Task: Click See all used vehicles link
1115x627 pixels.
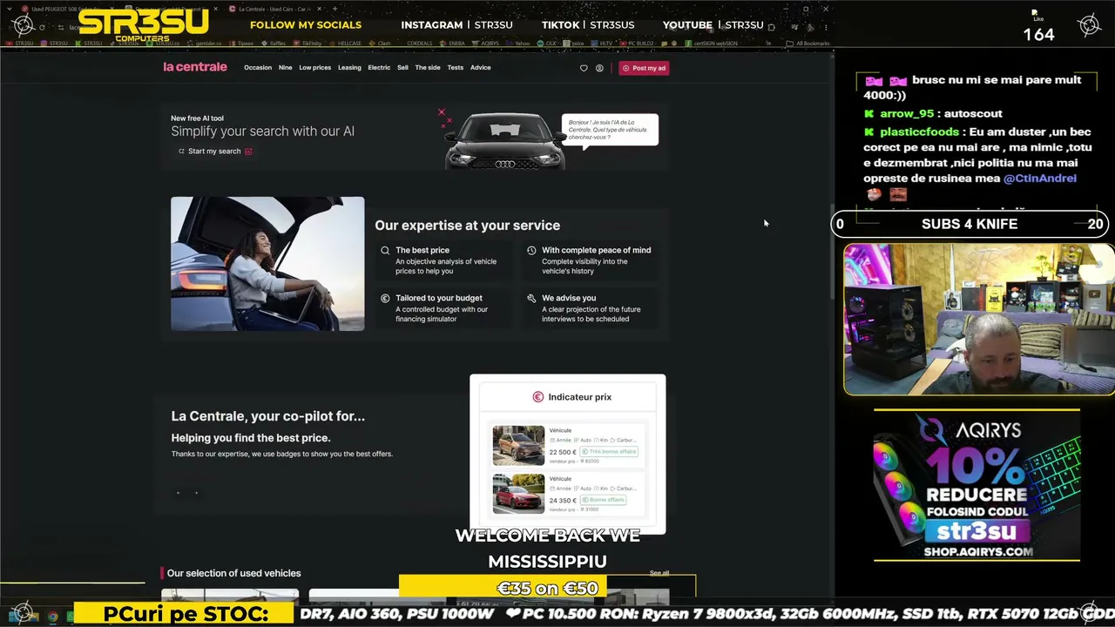Action: [x=659, y=573]
